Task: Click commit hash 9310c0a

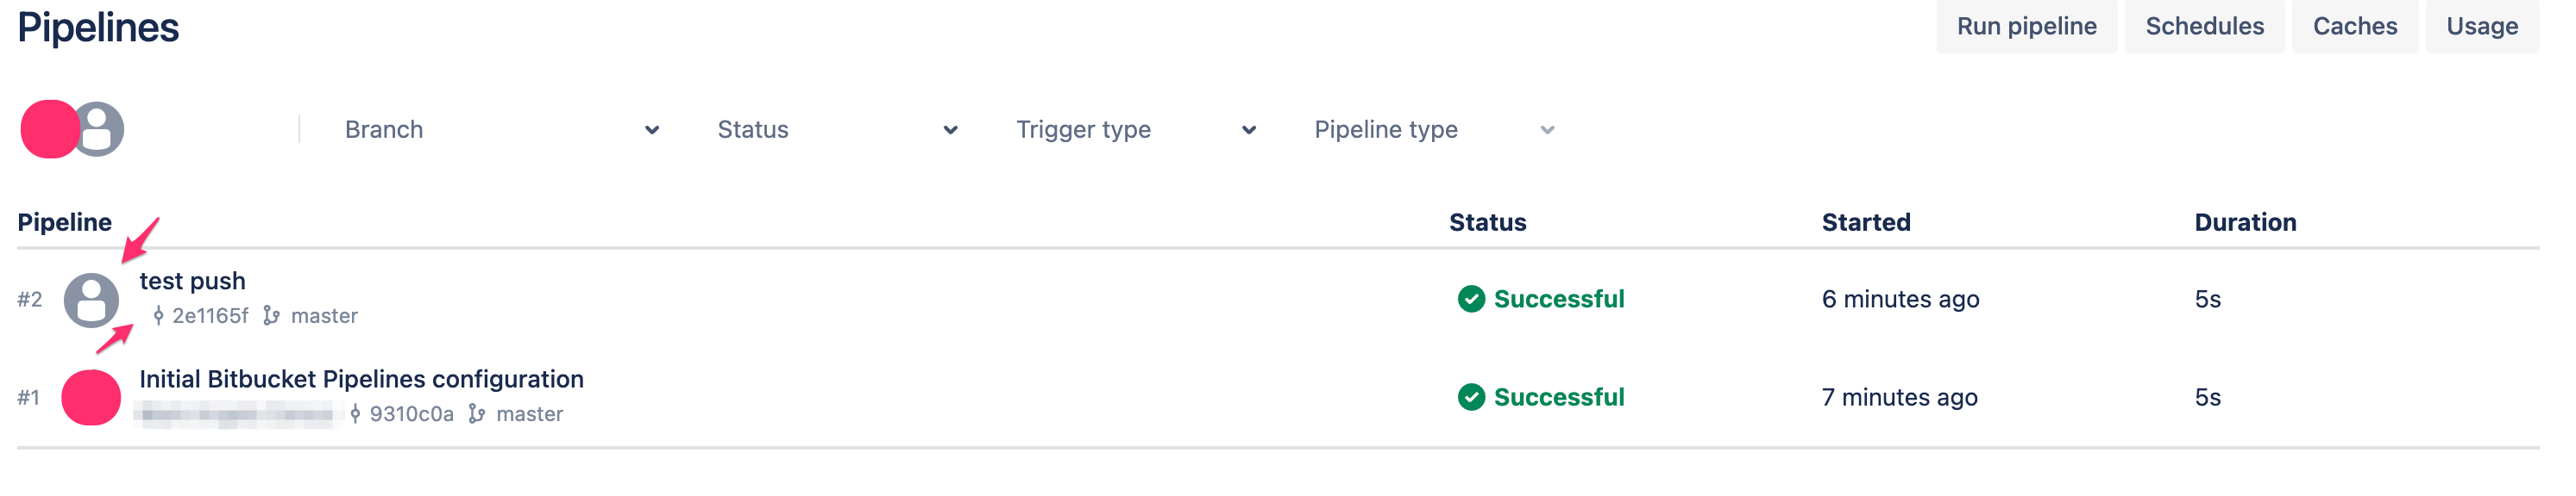Action: pos(411,414)
